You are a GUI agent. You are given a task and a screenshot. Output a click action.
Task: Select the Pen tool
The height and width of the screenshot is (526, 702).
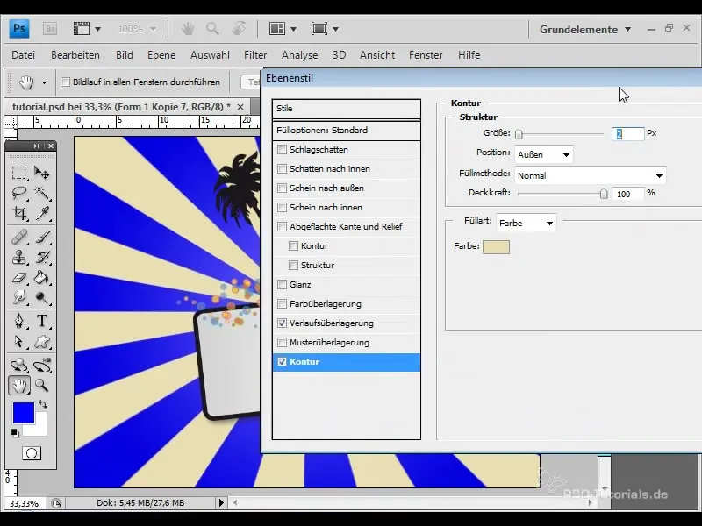18,321
